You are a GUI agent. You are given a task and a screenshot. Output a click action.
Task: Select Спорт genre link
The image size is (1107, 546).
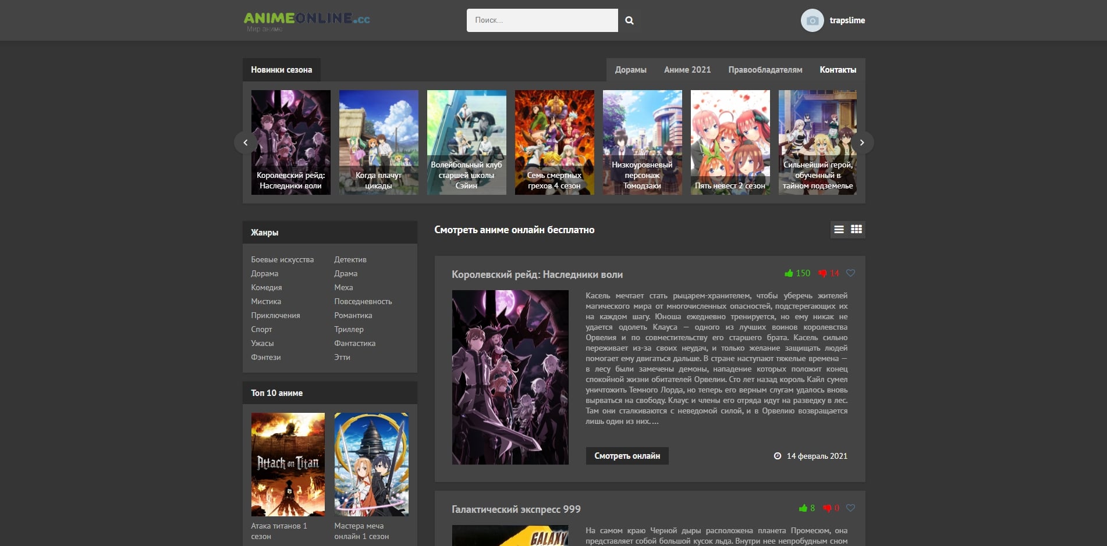click(x=261, y=329)
